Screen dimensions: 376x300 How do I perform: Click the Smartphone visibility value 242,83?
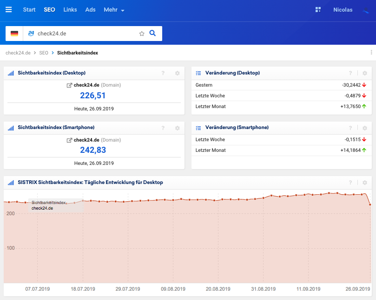tap(93, 150)
